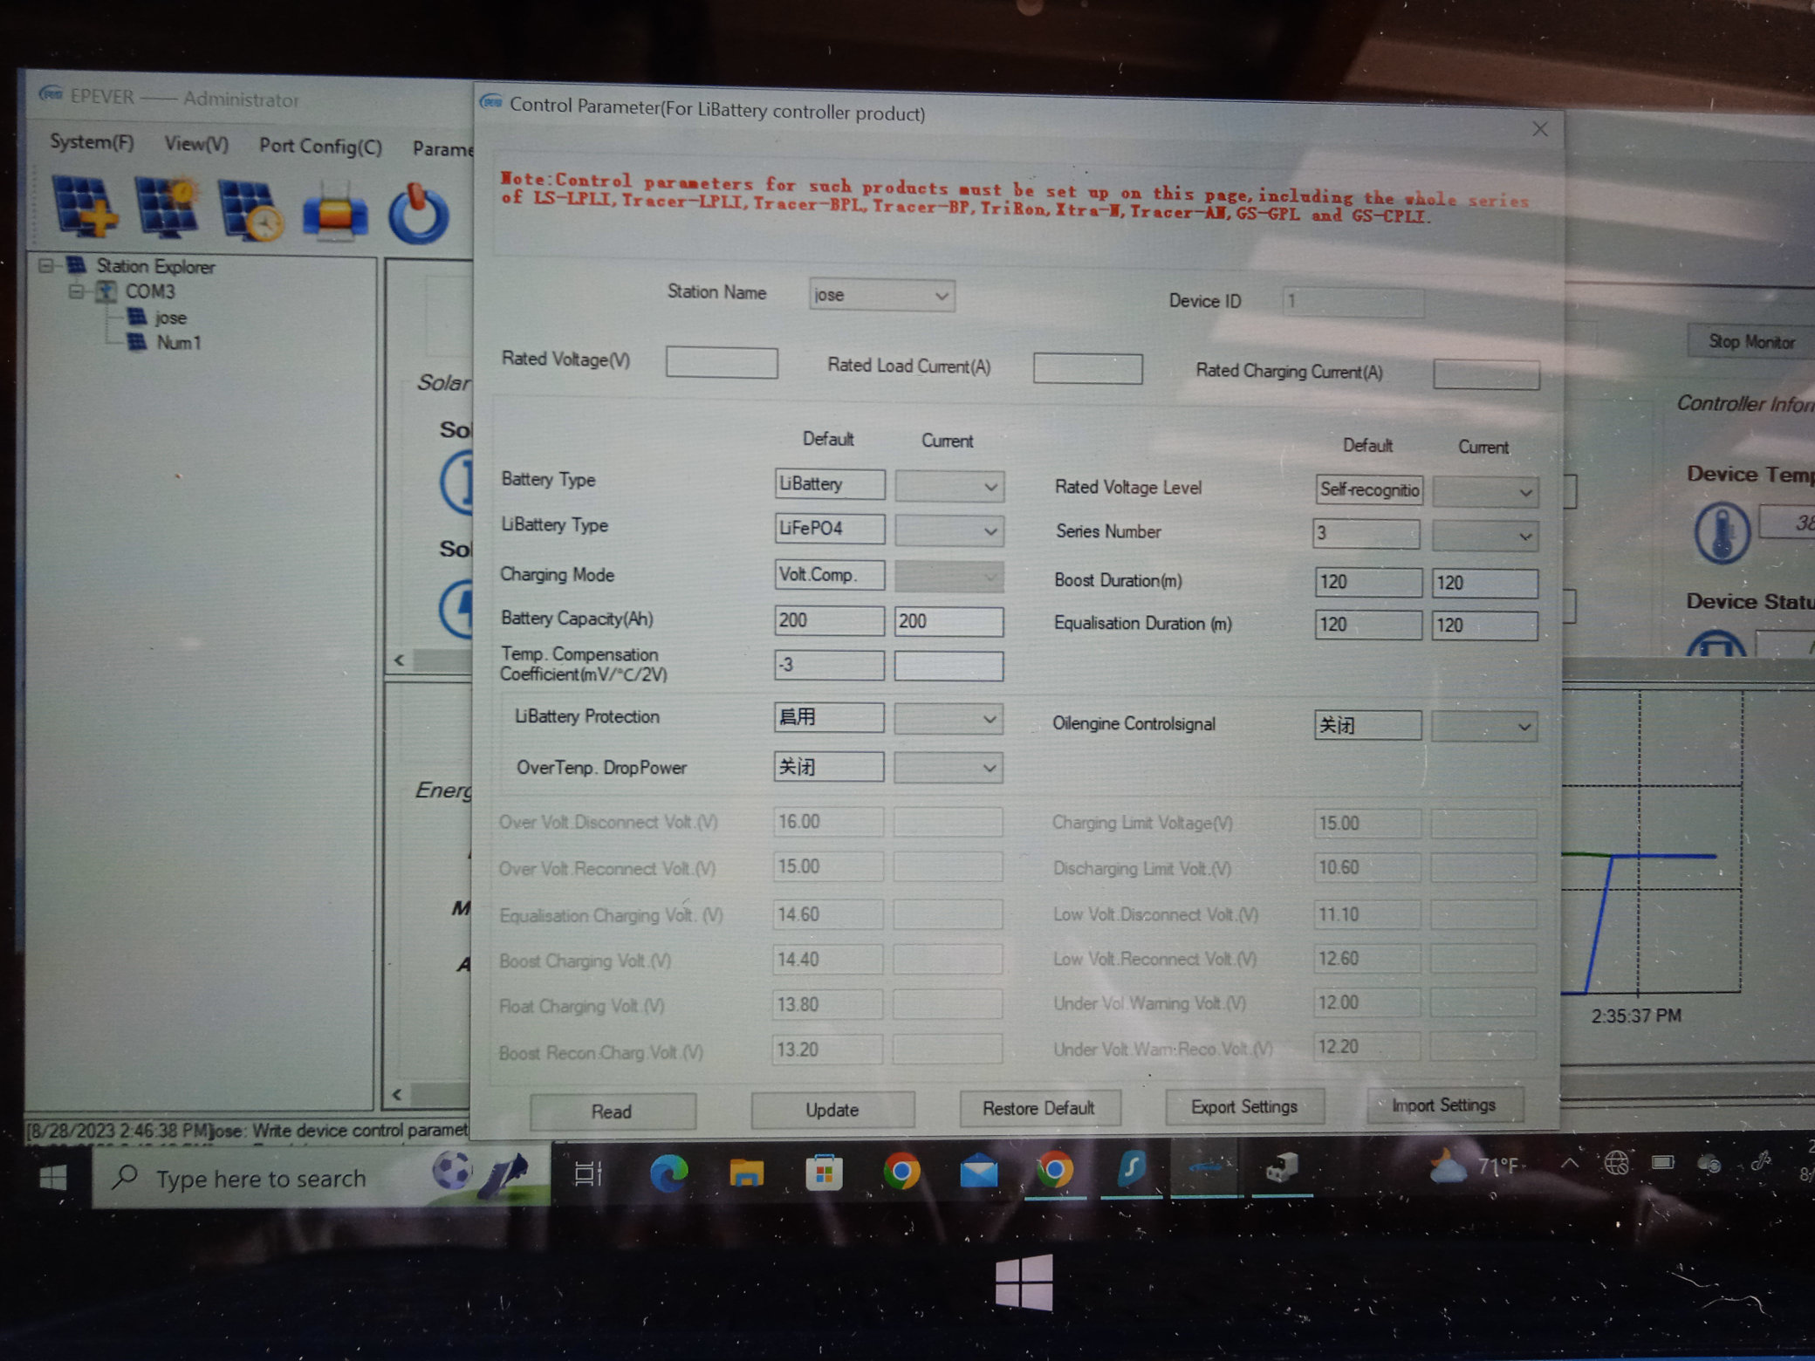Open Microsoft Edge from the taskbar
This screenshot has height=1361, width=1815.
(x=668, y=1173)
